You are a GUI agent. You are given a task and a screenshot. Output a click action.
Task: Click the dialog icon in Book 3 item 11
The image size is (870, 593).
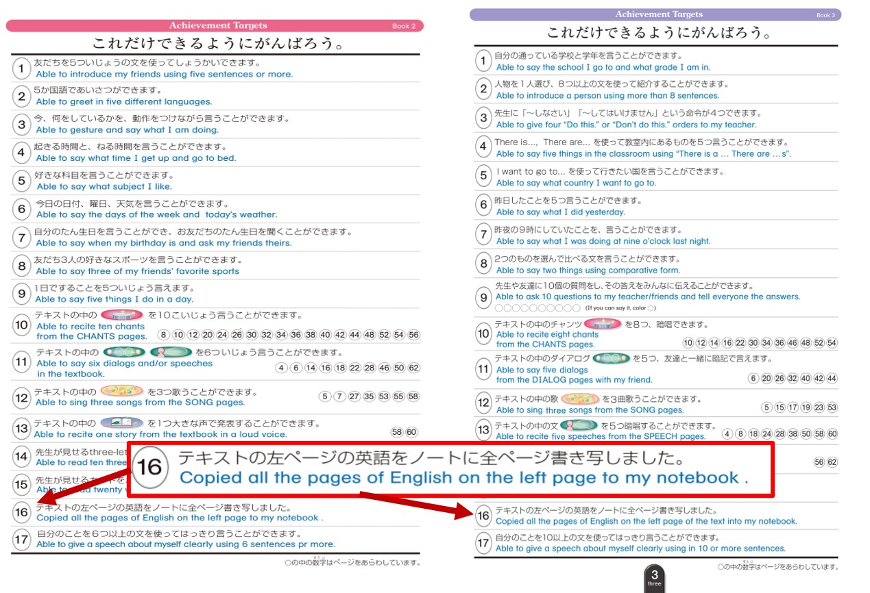[x=611, y=358]
